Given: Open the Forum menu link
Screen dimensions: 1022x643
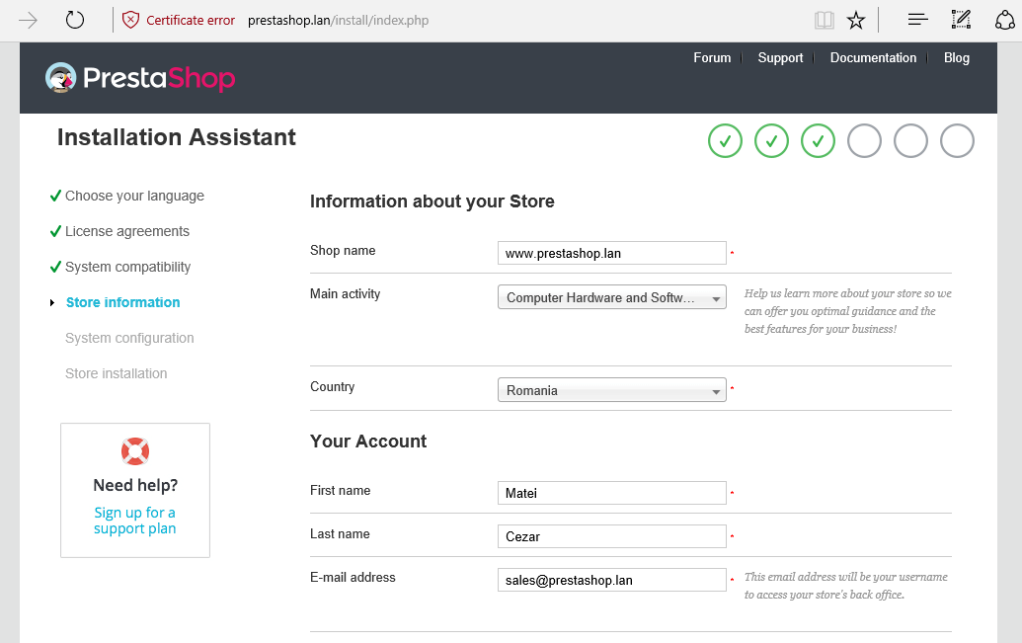Looking at the screenshot, I should click(x=712, y=58).
